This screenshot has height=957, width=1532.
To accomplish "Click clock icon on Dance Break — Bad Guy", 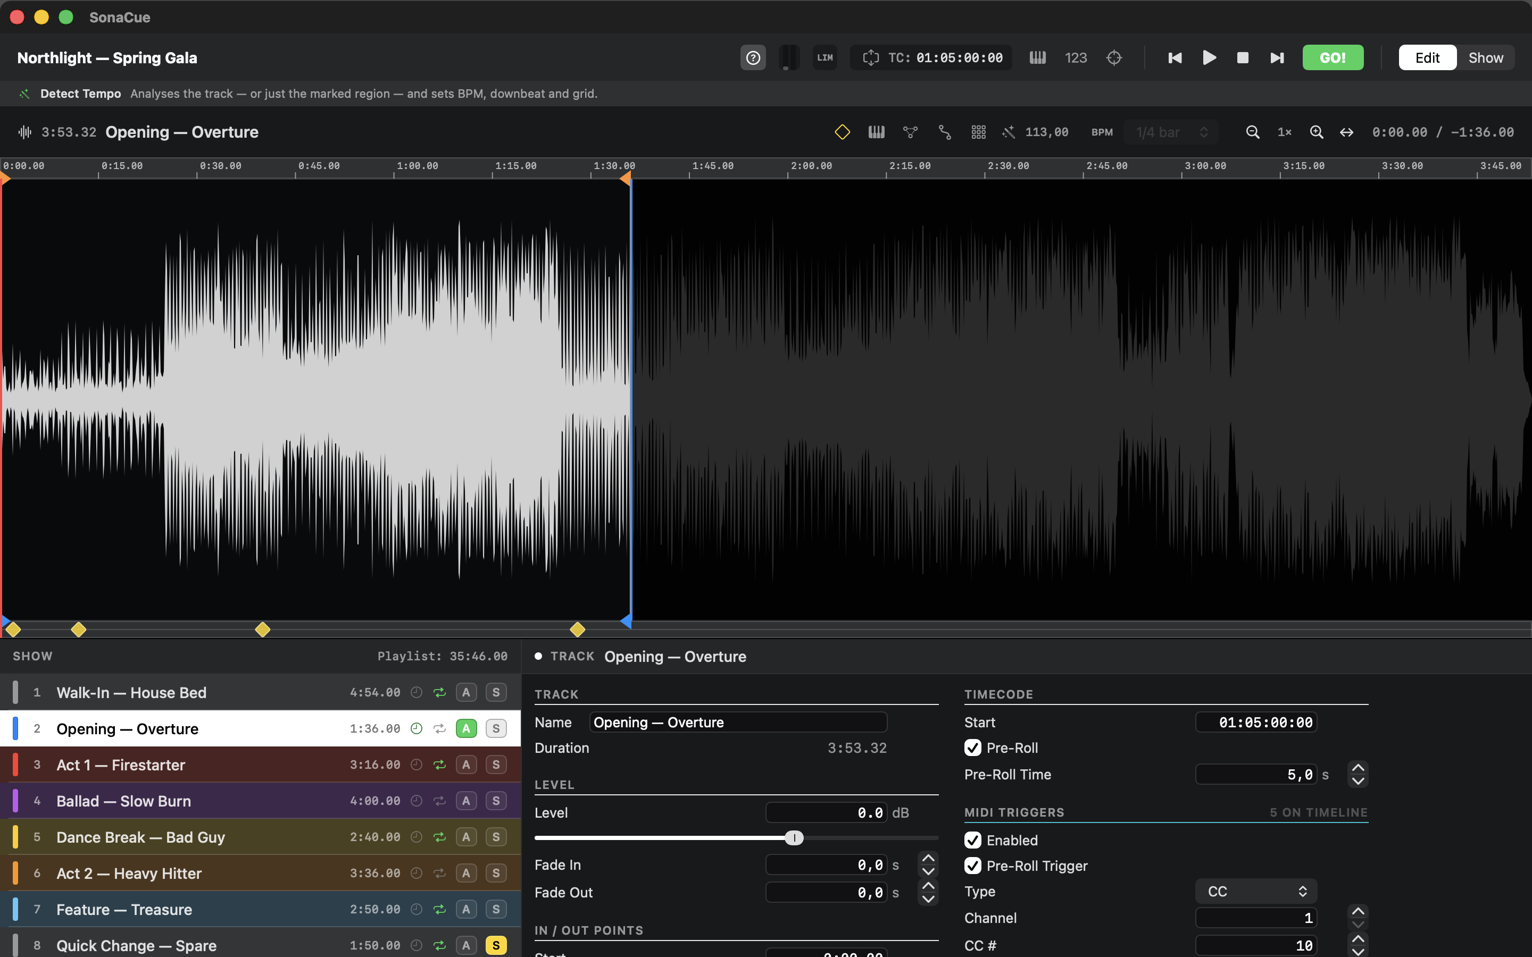I will pos(416,837).
